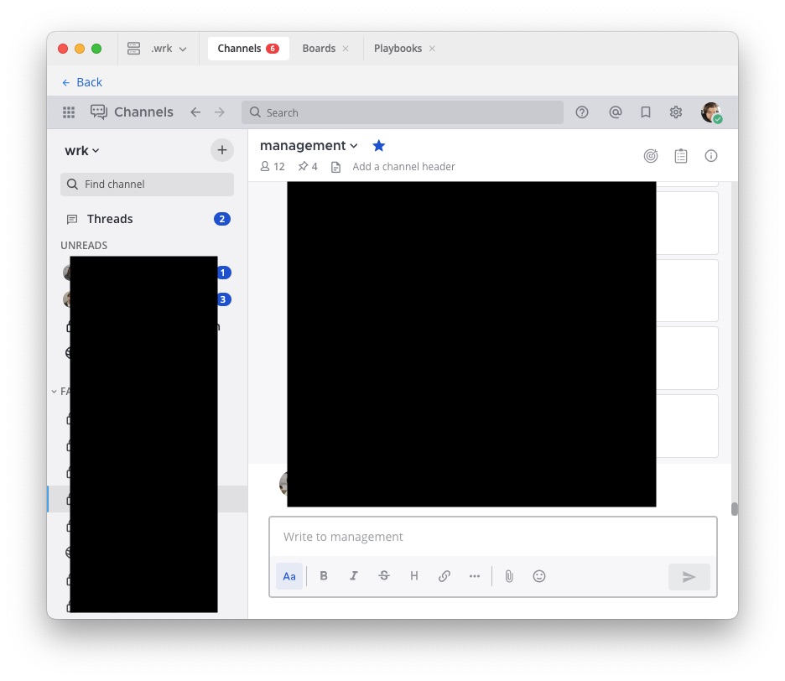Unfavorite management by clicking the star
Viewport: 785px width, 681px height.
[378, 144]
